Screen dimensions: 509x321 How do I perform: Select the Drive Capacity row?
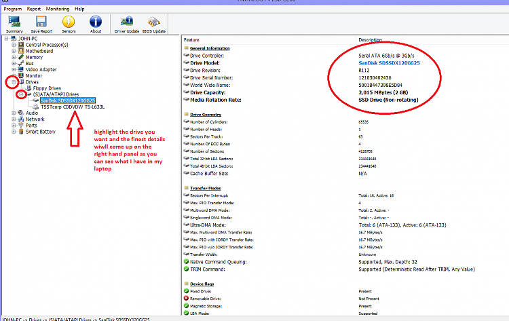pos(345,92)
